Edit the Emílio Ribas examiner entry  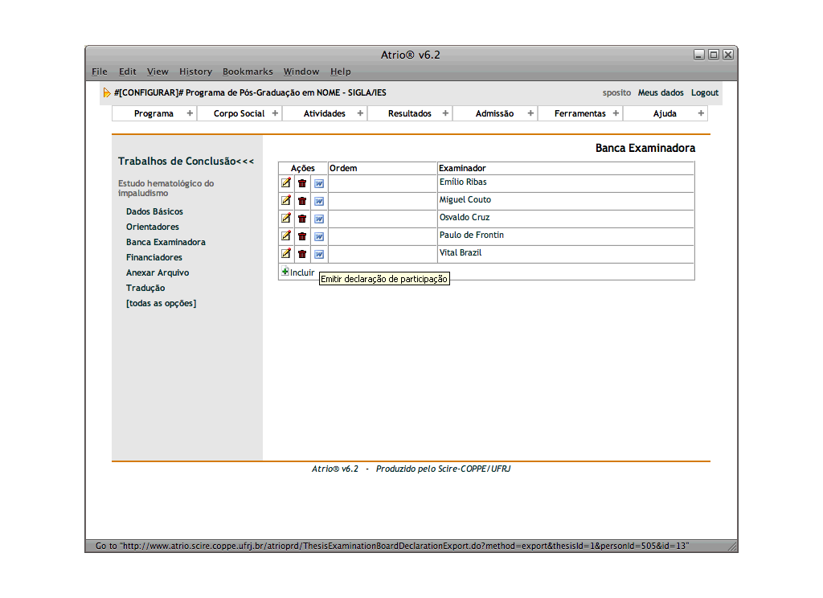click(286, 183)
